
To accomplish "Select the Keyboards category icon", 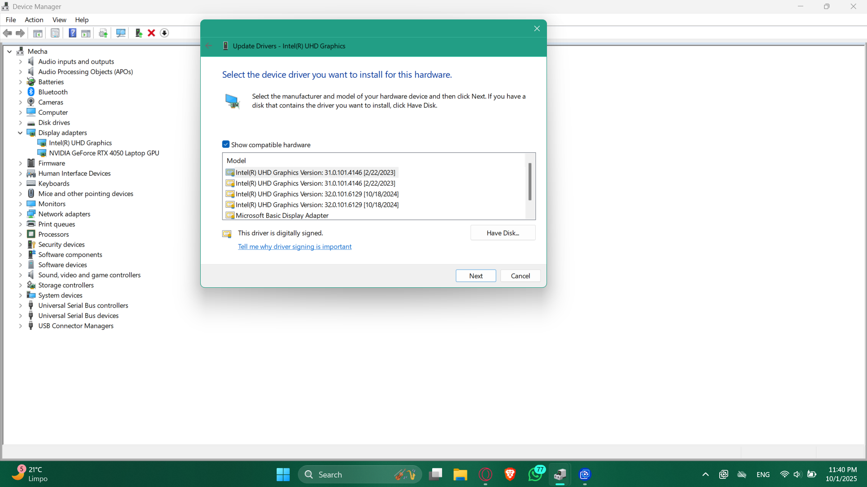I will [31, 183].
